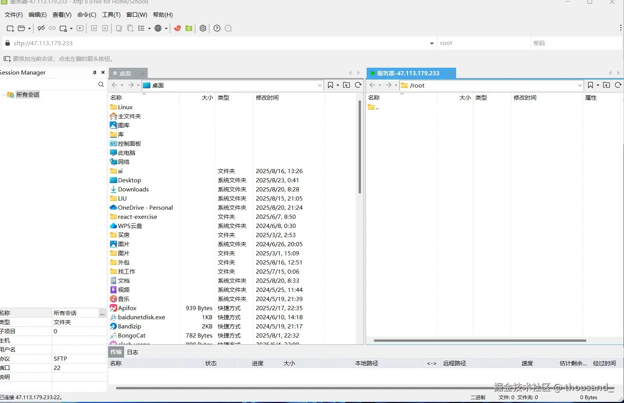Open the session properties gear-window icon
This screenshot has height=403, width=624.
(64, 28)
